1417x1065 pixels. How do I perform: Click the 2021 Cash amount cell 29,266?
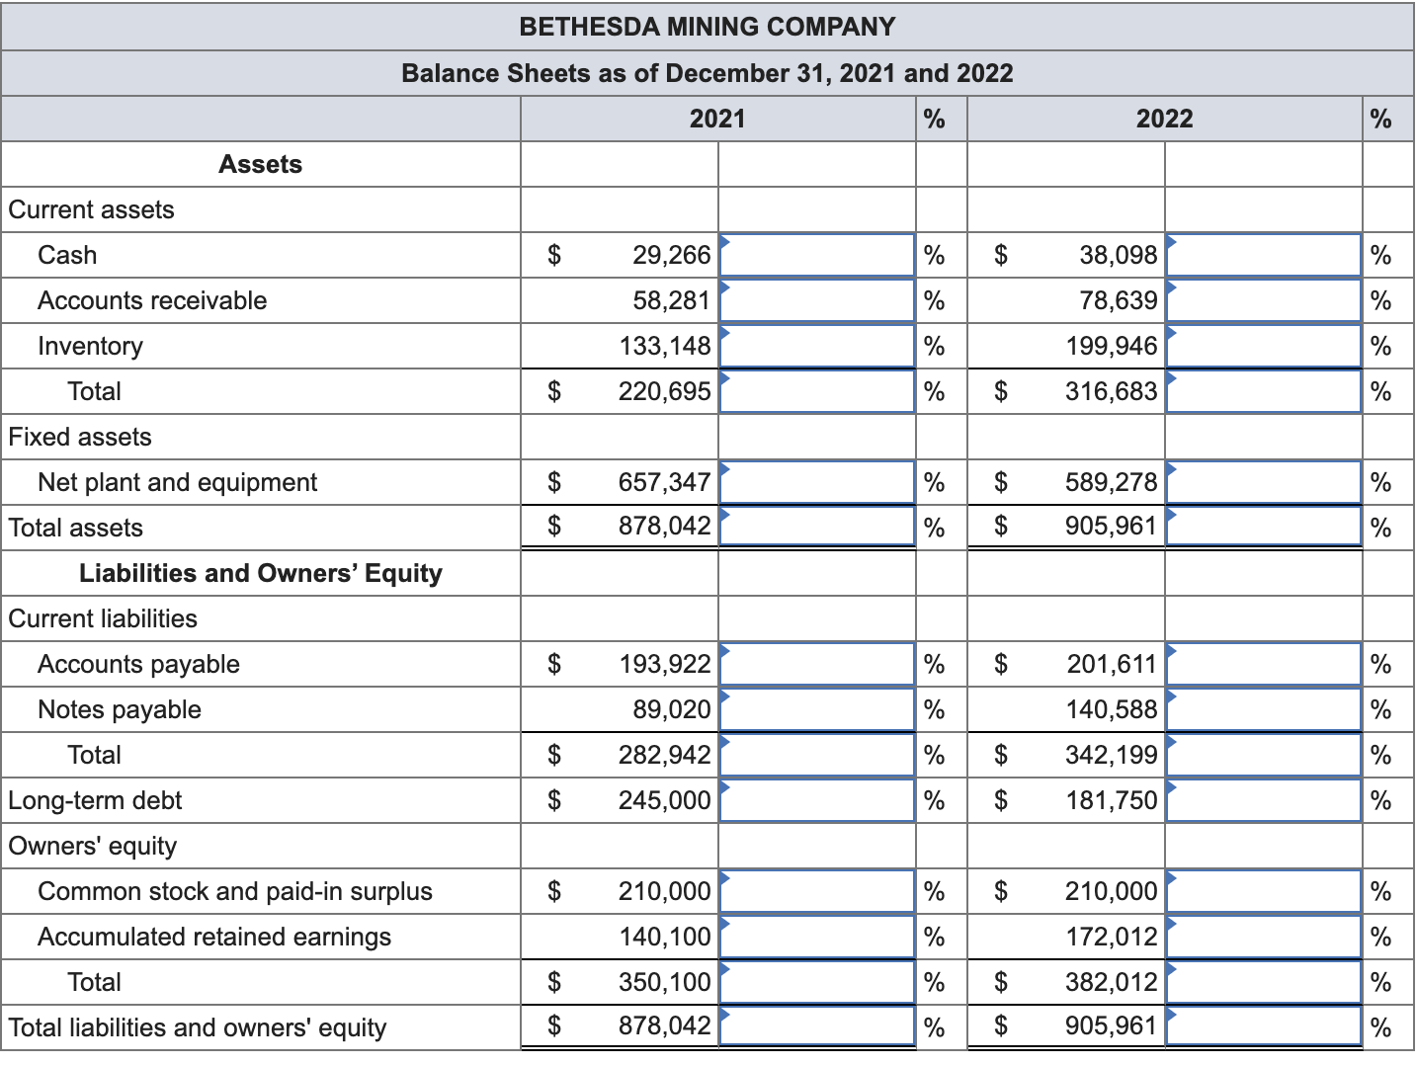[671, 255]
